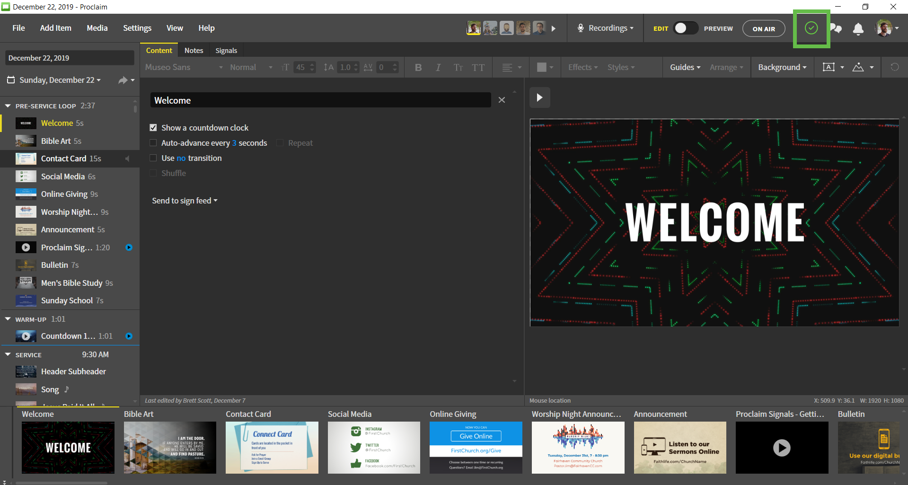Image resolution: width=908 pixels, height=485 pixels.
Task: Collapse the Pre-Service Loop section
Action: point(8,106)
